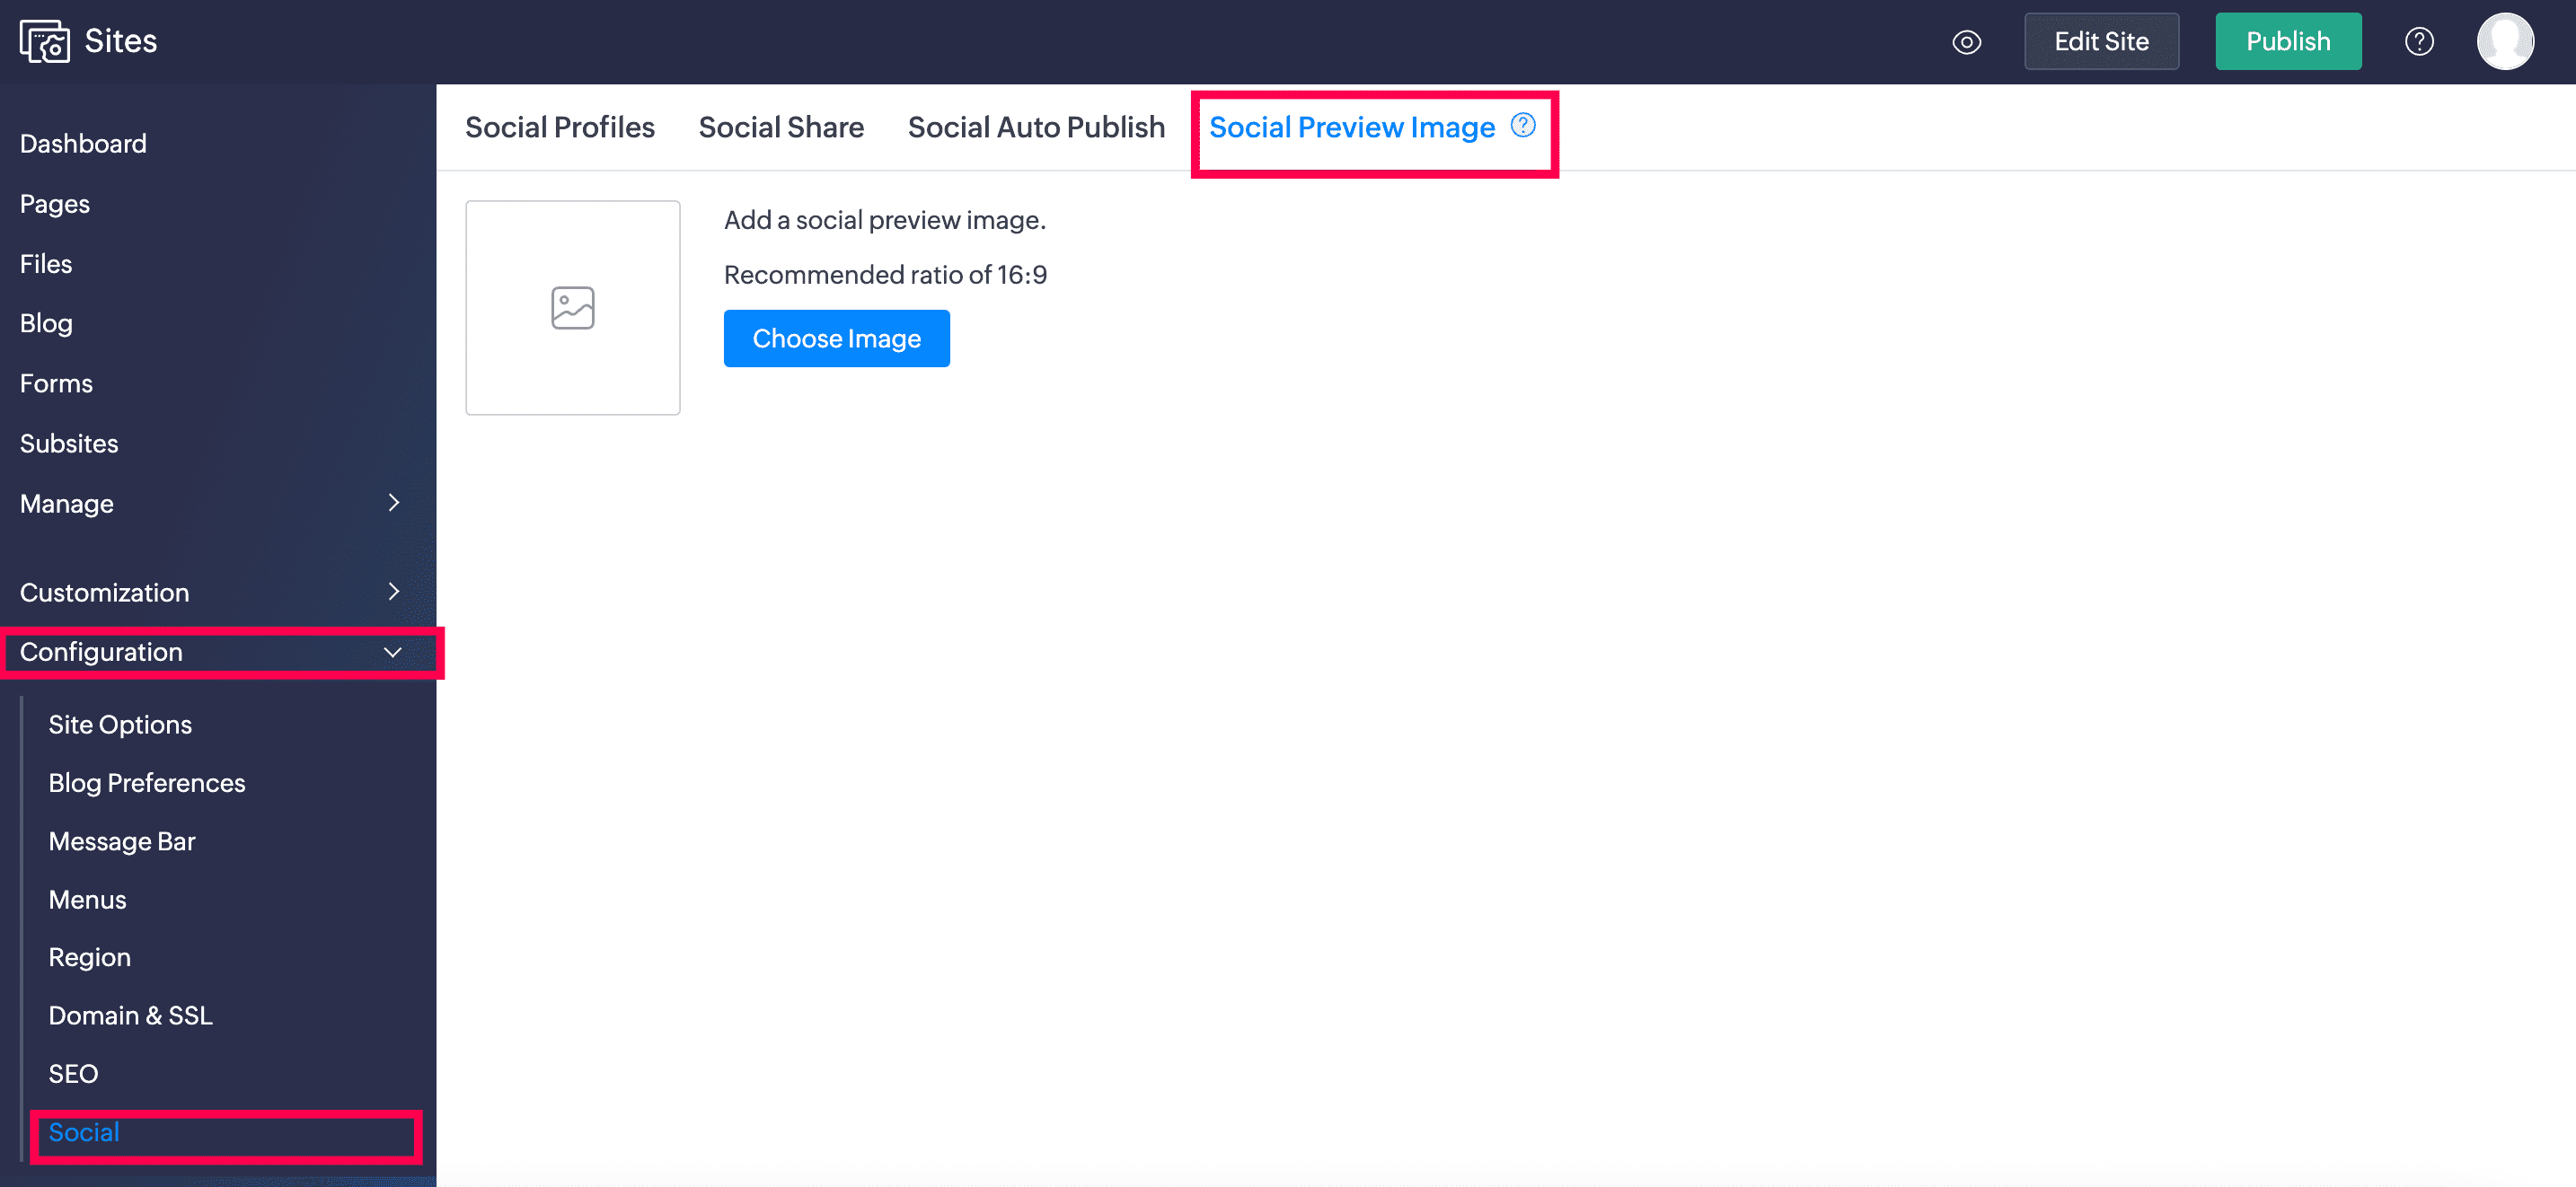Screen dimensions: 2576x1187
Task: Open the Social Share tab
Action: [x=780, y=127]
